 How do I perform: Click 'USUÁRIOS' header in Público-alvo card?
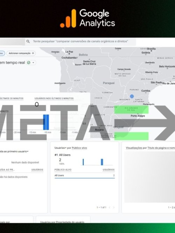point(108,170)
